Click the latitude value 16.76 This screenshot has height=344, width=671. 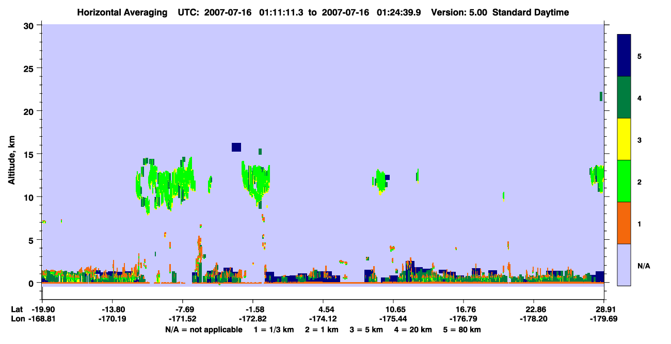(x=464, y=309)
